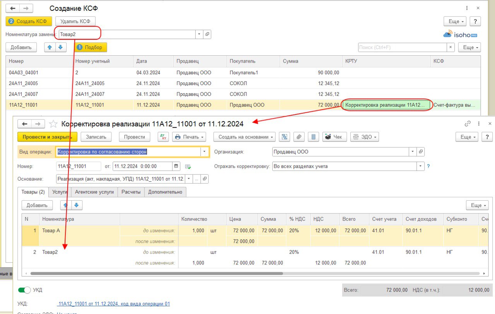
Task: Open the Расчеты tab
Action: tap(131, 192)
